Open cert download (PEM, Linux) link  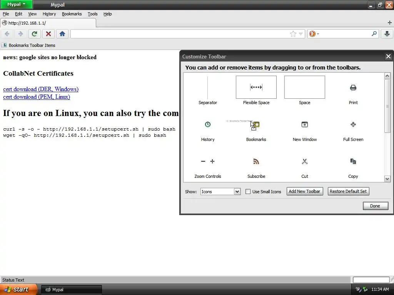click(x=37, y=97)
